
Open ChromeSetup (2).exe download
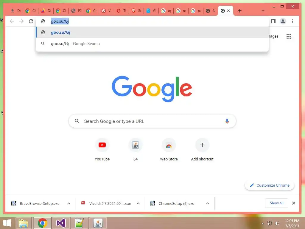tap(173, 203)
